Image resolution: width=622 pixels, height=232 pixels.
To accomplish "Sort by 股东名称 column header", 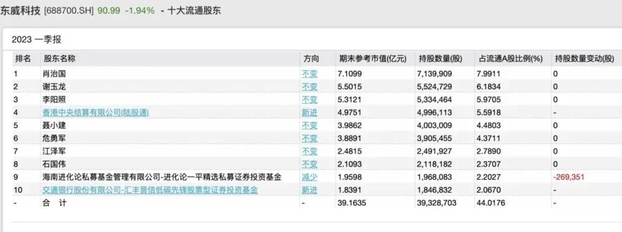I will (59, 59).
